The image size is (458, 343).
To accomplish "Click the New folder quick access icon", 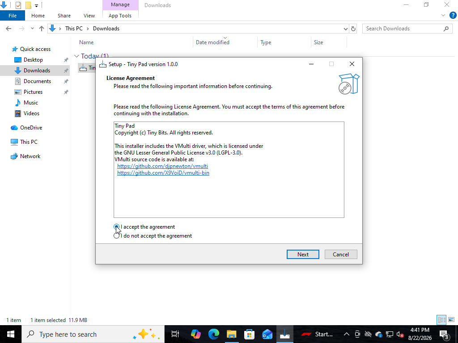I will tap(28, 5).
